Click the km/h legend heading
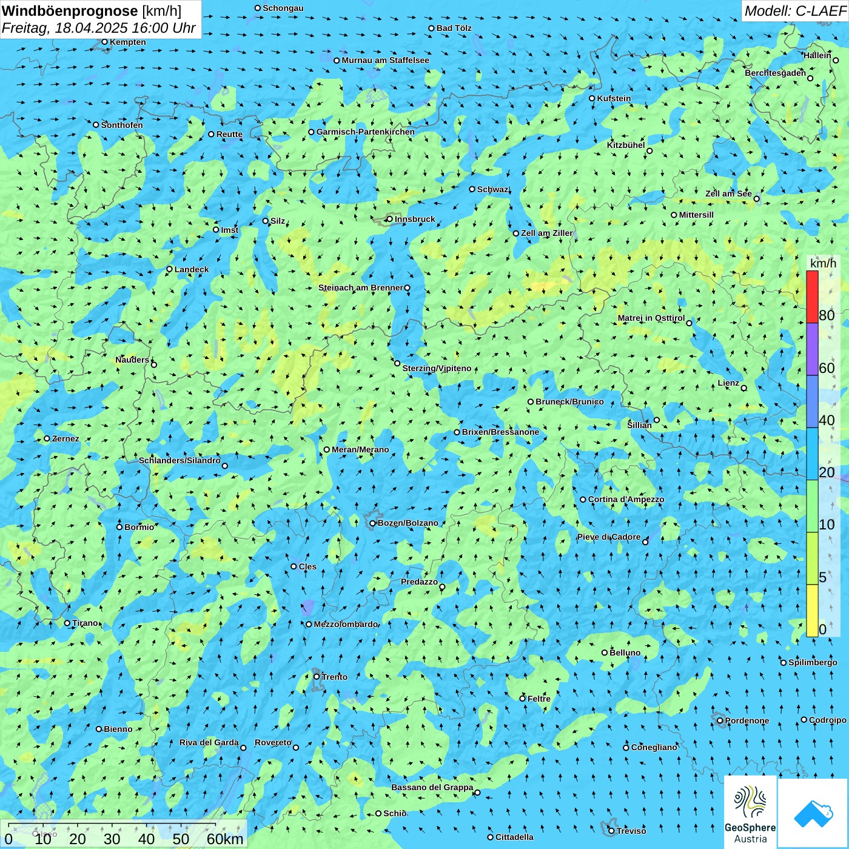This screenshot has height=849, width=849. [823, 263]
